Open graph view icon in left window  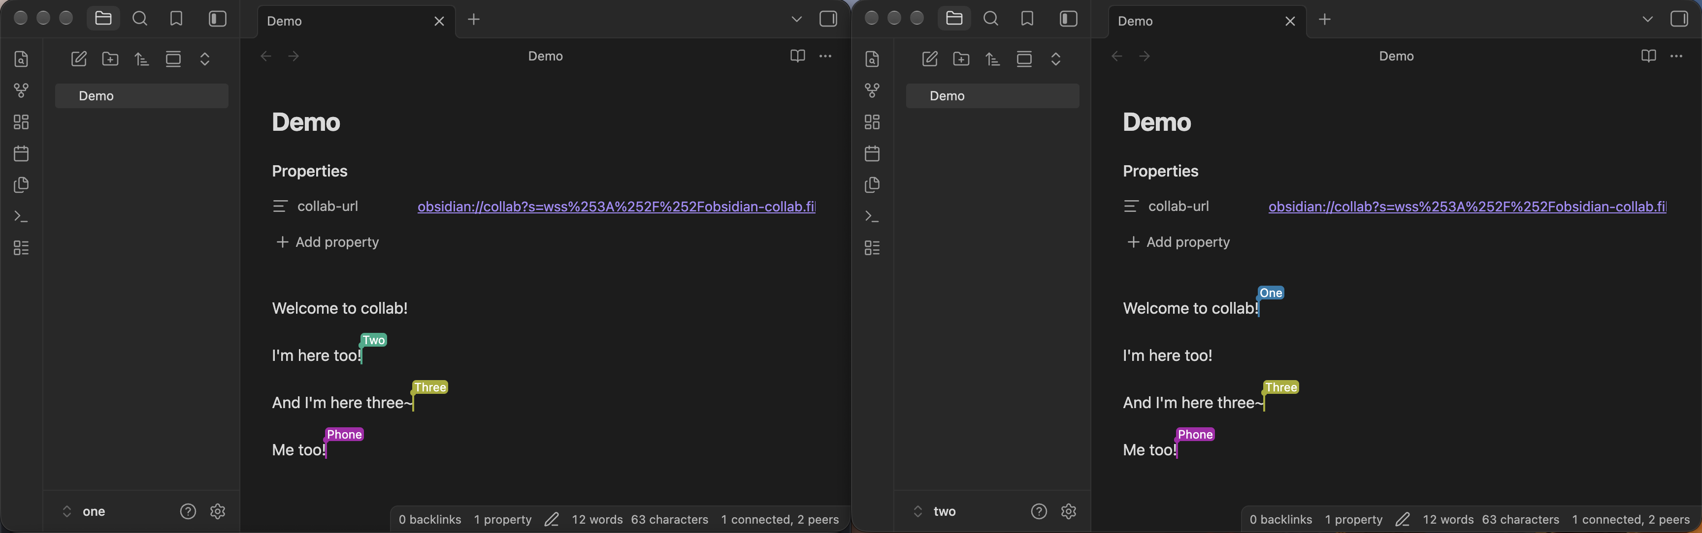point(21,90)
